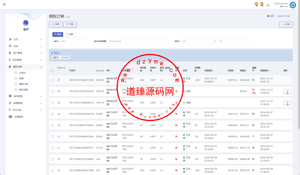Click the home icon in breadcrumb

click(x=268, y=16)
